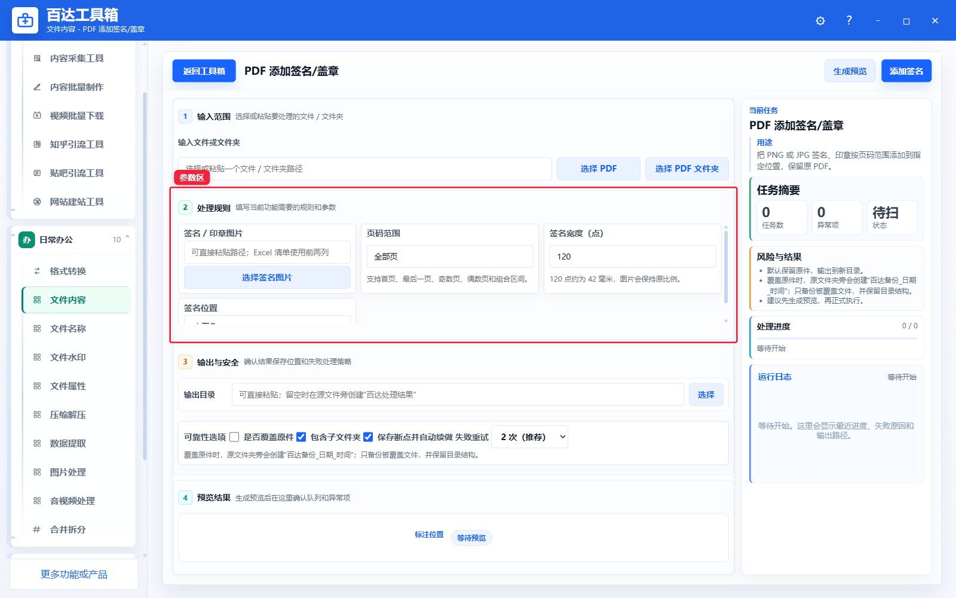Click the 处理规则 panel vertical scrollbar
This screenshot has height=598, width=956.
pos(726,267)
